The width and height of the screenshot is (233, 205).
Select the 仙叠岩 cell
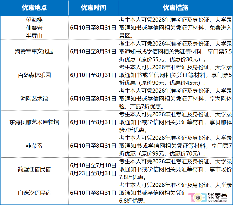[x=34, y=28]
